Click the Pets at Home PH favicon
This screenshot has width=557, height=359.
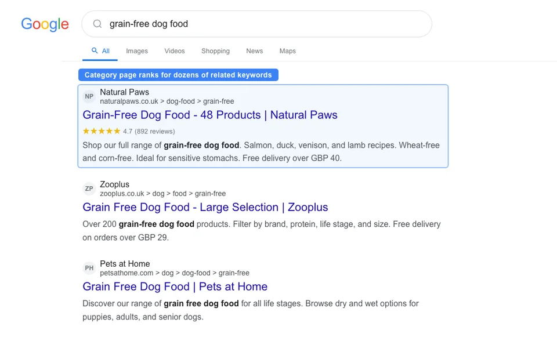point(89,268)
